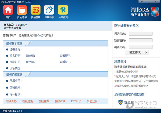Click the 注意事项 heading
The image size is (161, 113).
(x=120, y=62)
